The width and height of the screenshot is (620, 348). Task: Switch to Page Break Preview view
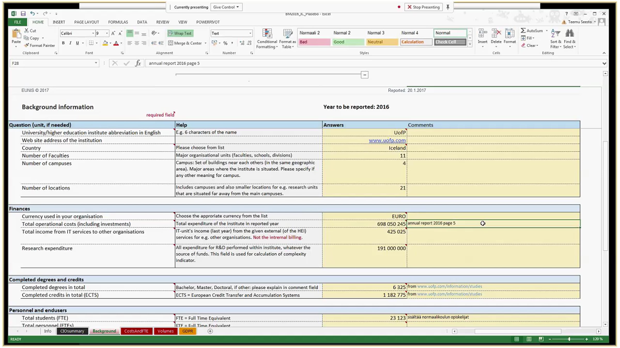point(541,339)
